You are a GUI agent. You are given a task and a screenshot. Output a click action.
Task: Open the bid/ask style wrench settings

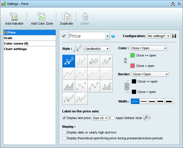tap(146, 118)
